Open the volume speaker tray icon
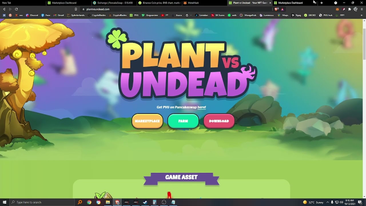The width and height of the screenshot is (366, 206). 341,202
